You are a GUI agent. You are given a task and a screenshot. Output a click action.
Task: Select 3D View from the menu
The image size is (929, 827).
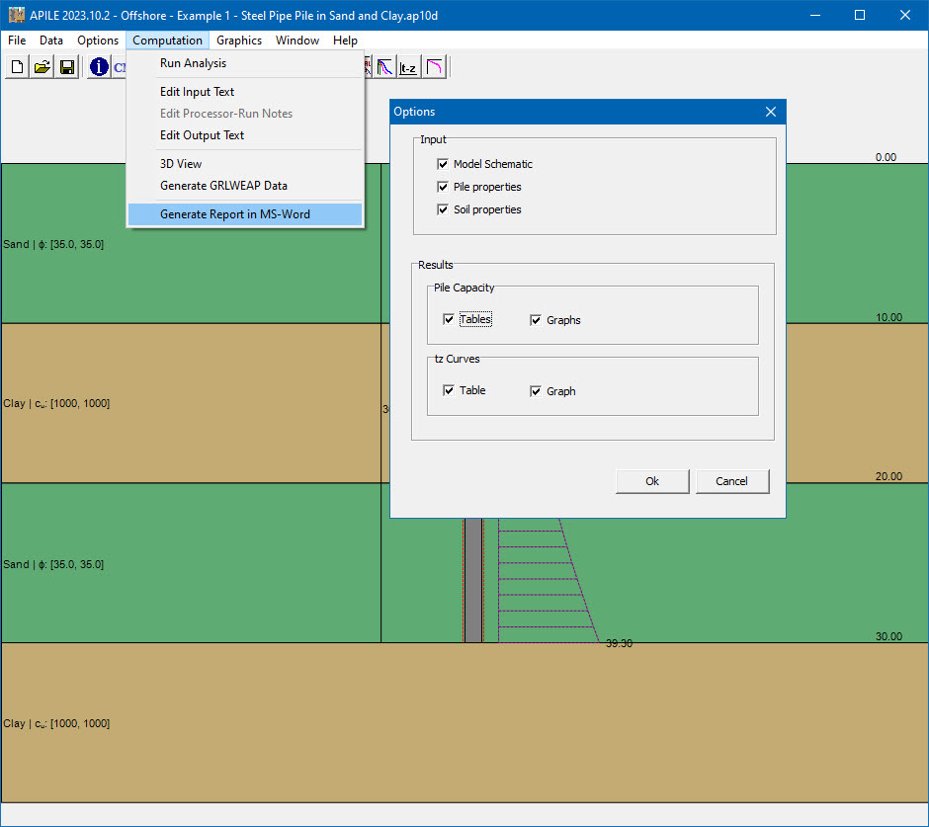click(x=180, y=163)
